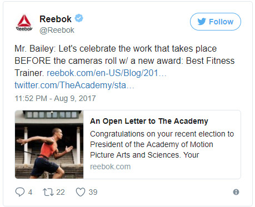
Task: Click the 11:52 PM - Aug 9, 2017 timestamp
Action: (55, 98)
